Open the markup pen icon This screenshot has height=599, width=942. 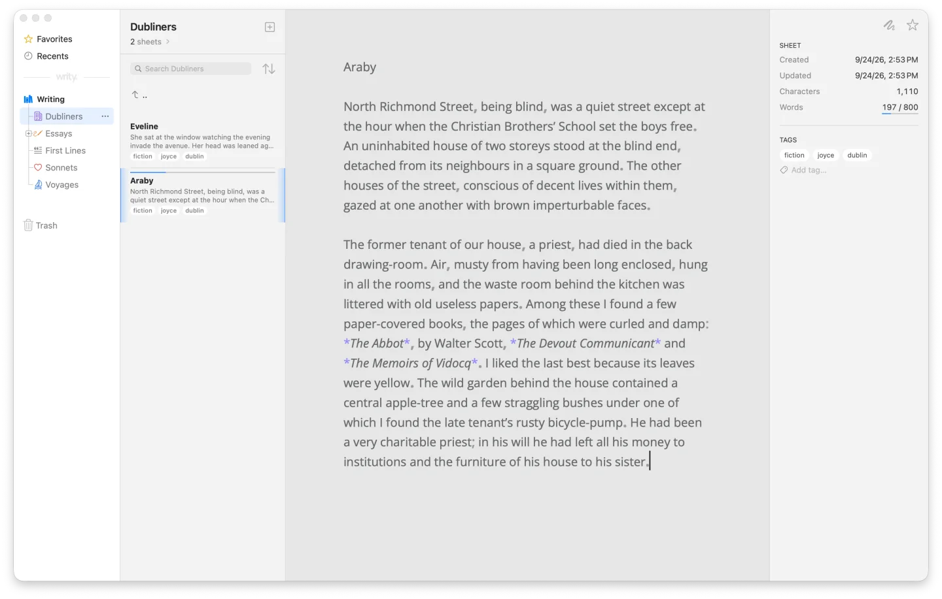tap(889, 25)
